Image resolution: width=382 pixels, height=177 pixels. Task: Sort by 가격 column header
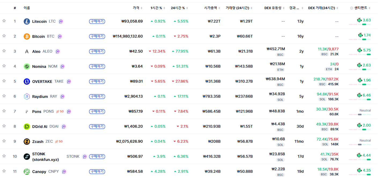click(138, 8)
